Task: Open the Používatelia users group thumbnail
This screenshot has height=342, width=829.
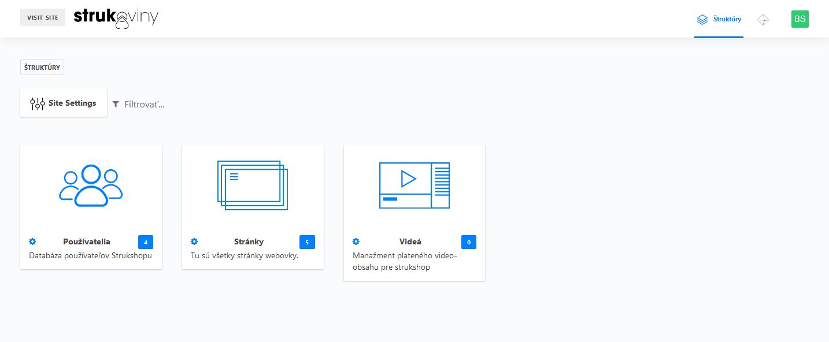Action: pos(91,185)
